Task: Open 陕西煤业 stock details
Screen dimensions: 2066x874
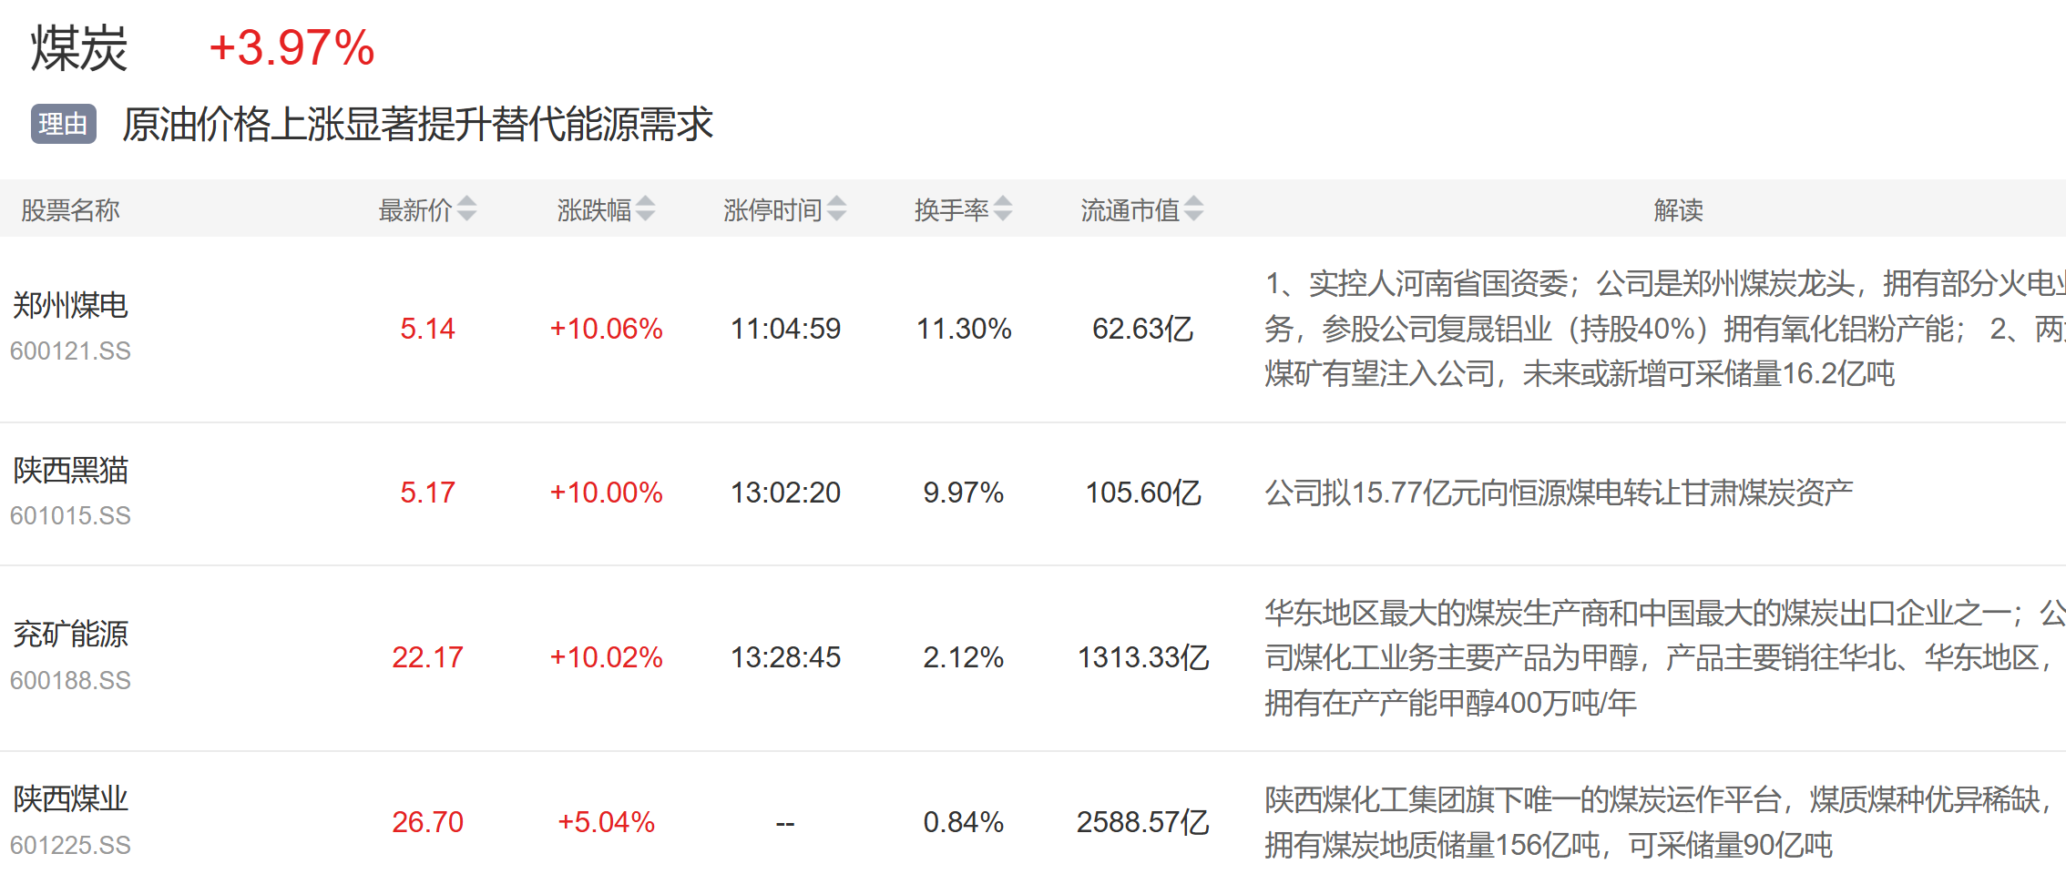Action: [70, 799]
